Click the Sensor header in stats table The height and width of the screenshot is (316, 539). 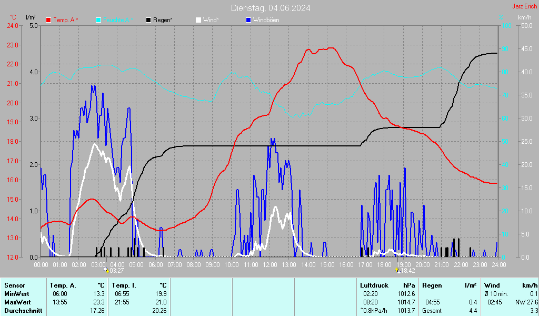point(13,285)
